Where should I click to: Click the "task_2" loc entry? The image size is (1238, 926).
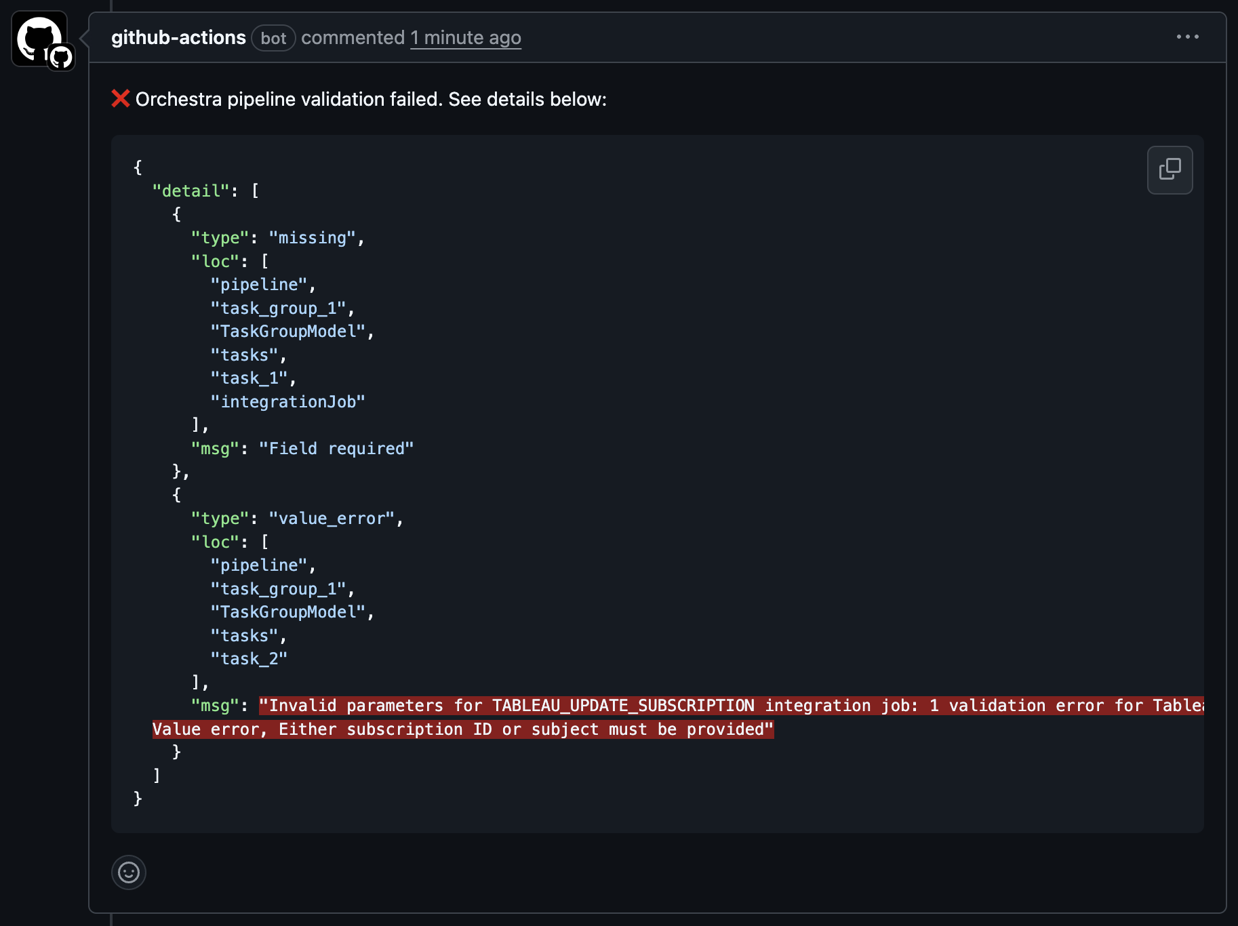[248, 658]
